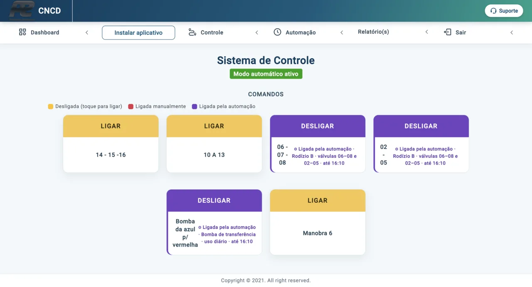Turn off 06 - 07 - 08 with DESLIGAR
The width and height of the screenshot is (532, 287).
(318, 126)
